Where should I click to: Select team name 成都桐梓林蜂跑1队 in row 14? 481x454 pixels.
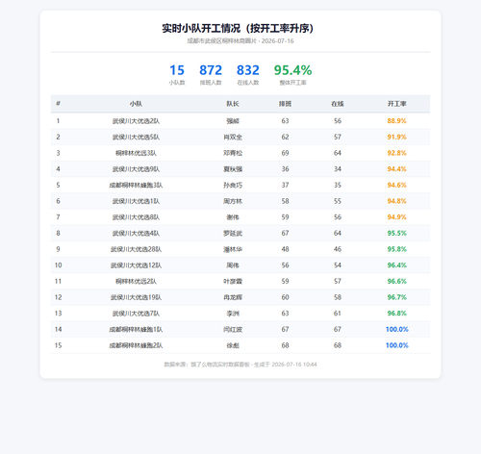click(x=136, y=330)
